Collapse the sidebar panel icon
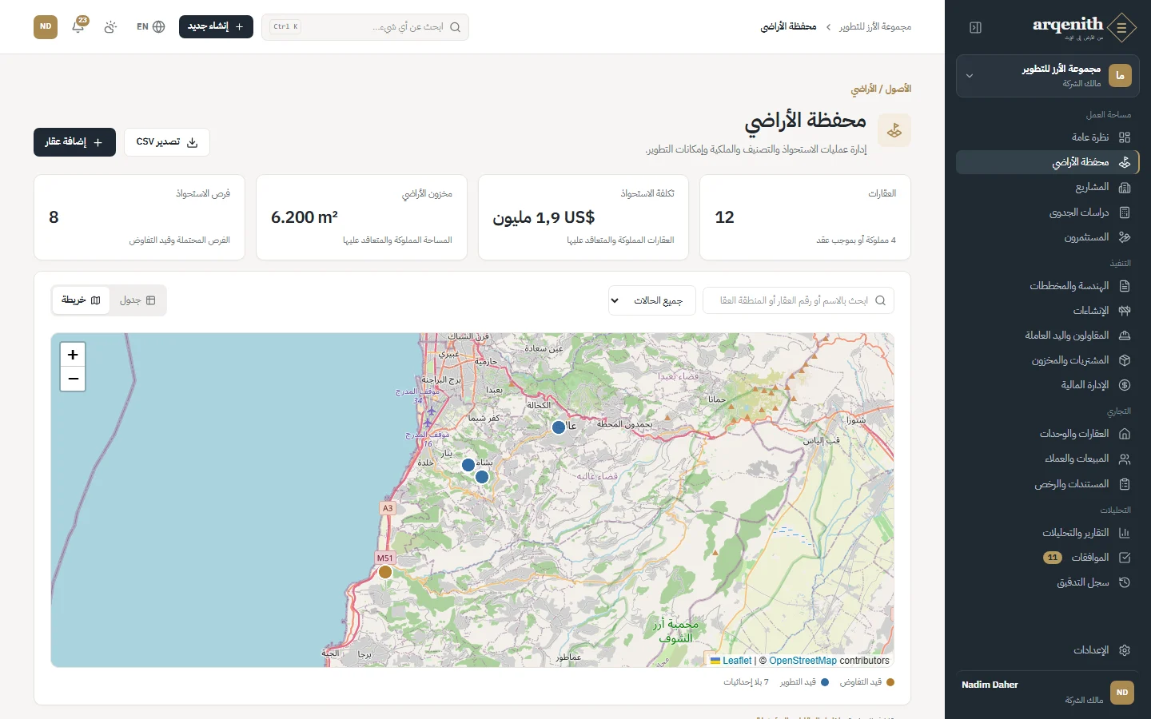 [x=975, y=27]
